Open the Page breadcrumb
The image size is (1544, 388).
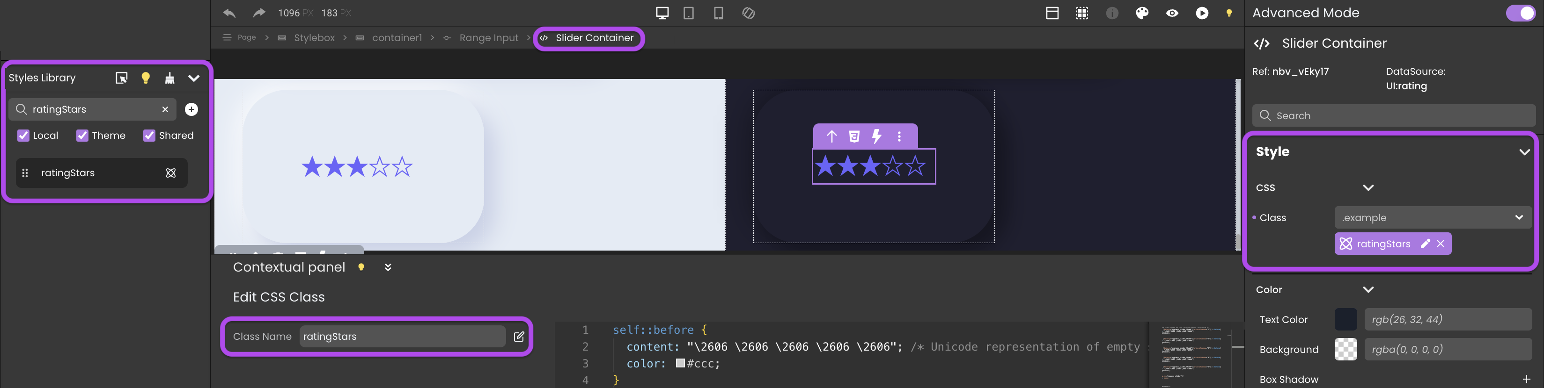pyautogui.click(x=247, y=37)
